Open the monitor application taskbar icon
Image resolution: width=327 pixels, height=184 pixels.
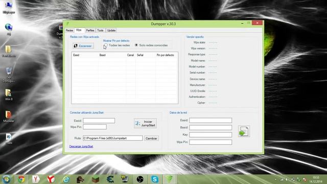click(x=125, y=179)
